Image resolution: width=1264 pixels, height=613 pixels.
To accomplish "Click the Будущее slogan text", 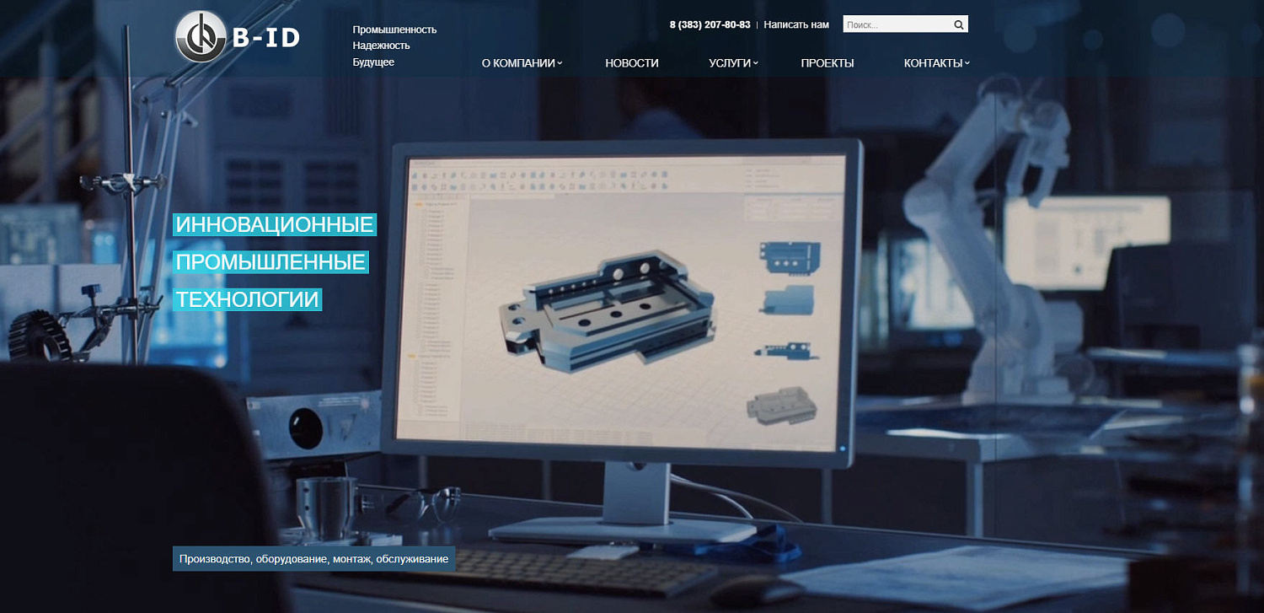I will coord(373,62).
